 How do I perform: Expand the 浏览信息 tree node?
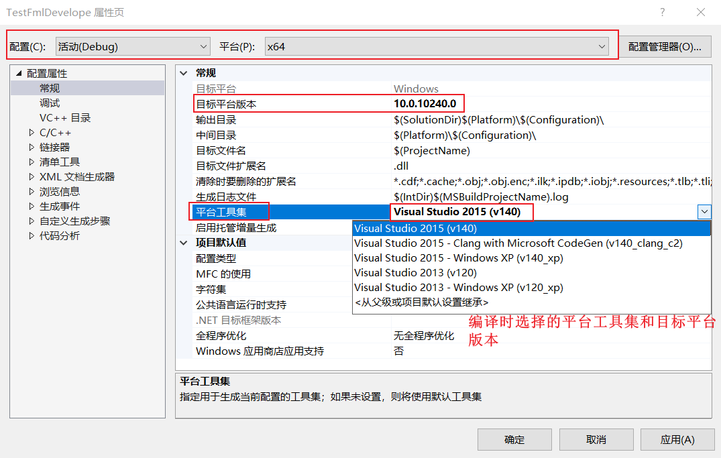click(x=32, y=191)
